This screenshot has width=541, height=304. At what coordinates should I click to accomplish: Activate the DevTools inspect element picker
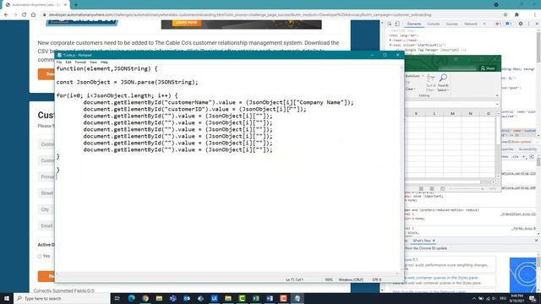point(390,24)
